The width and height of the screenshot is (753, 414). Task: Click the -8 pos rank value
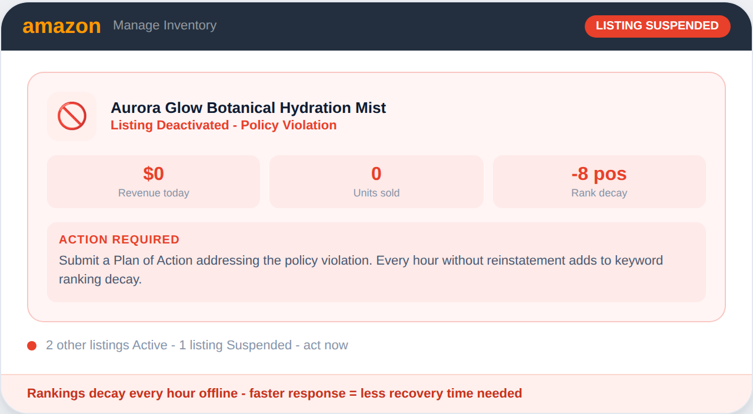599,174
